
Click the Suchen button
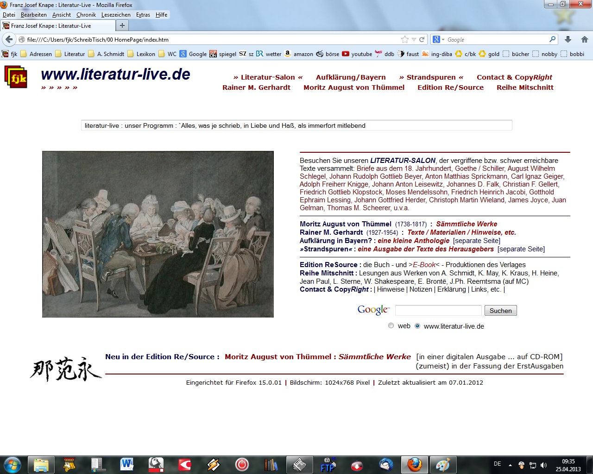tap(500, 311)
